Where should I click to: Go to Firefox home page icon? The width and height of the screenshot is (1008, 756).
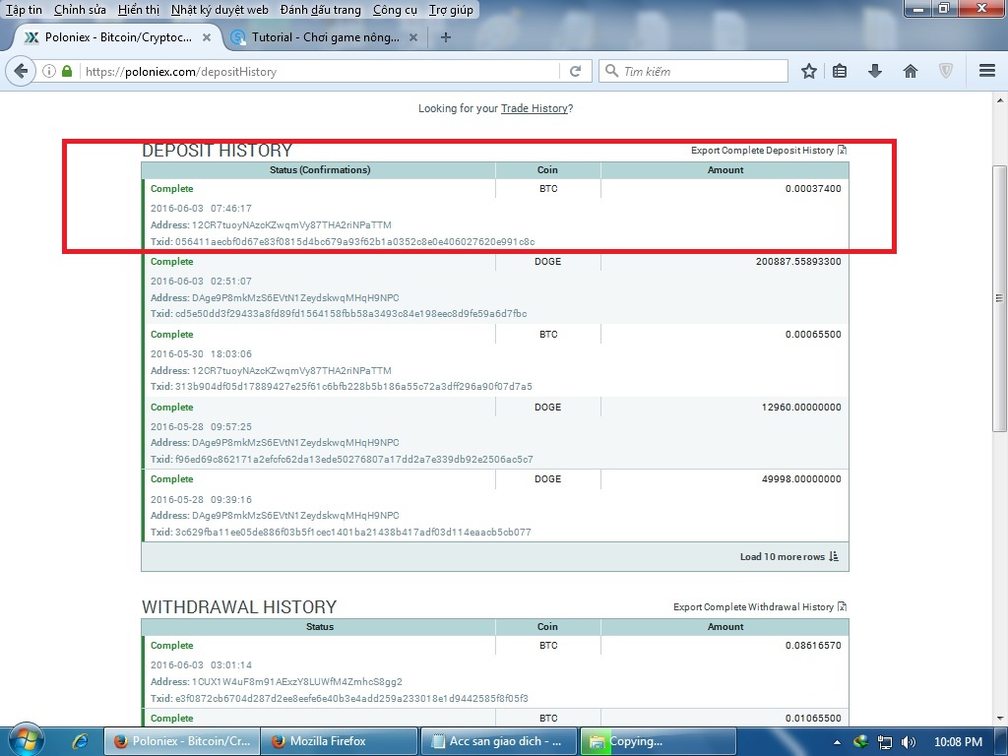pyautogui.click(x=911, y=71)
